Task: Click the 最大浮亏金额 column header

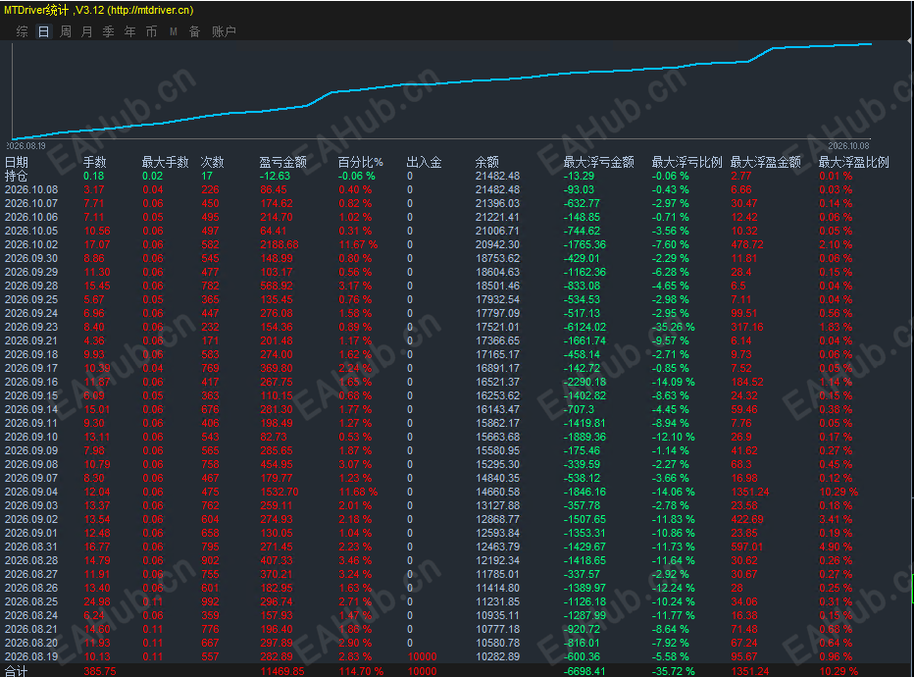Action: pos(598,162)
